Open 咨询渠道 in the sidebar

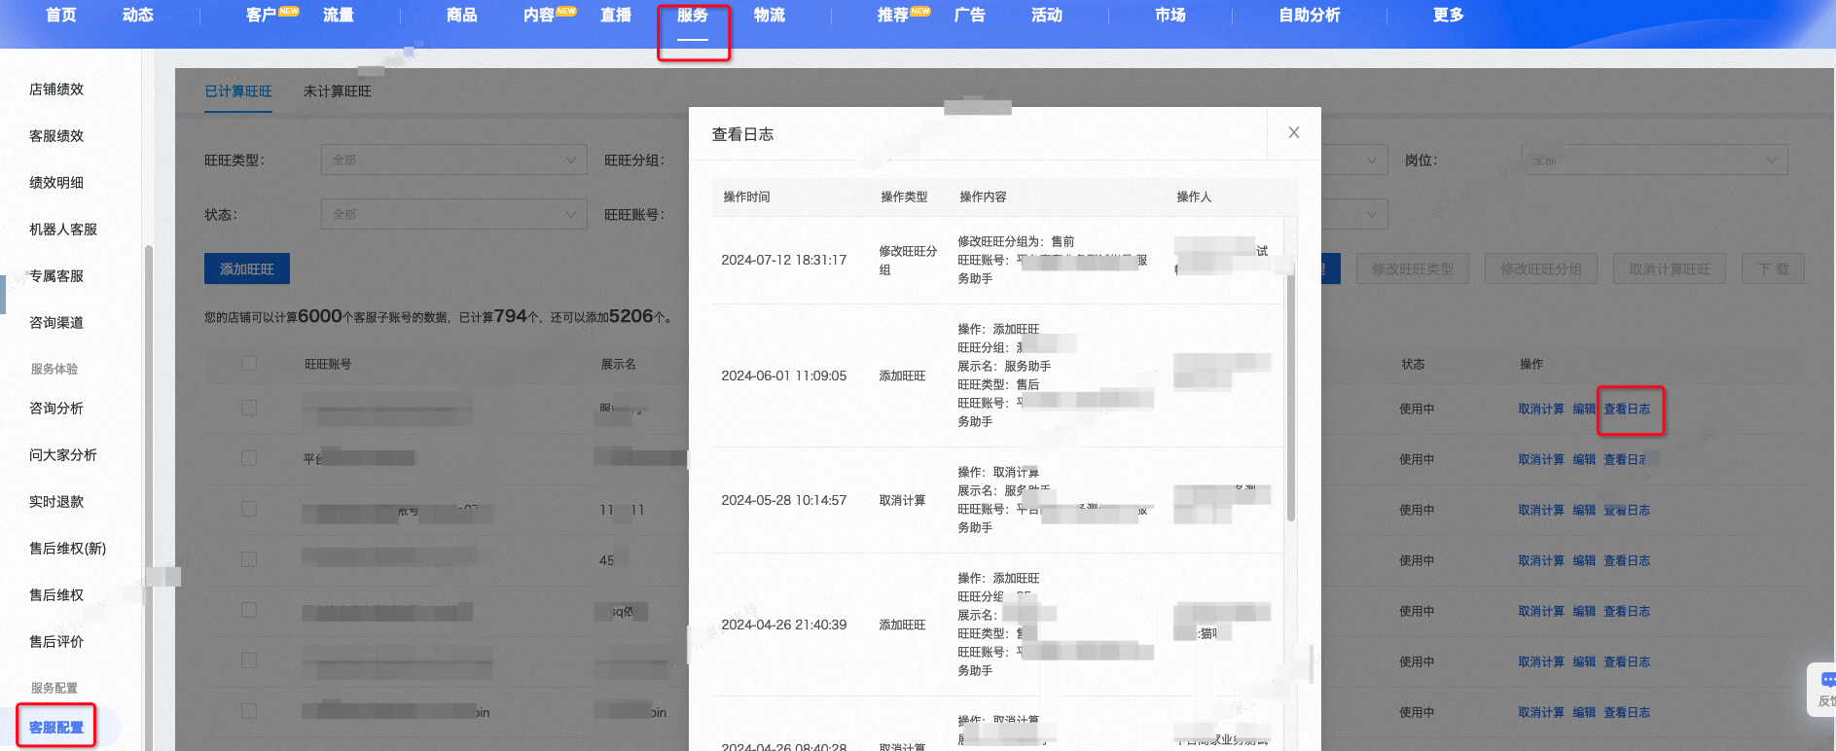(56, 323)
